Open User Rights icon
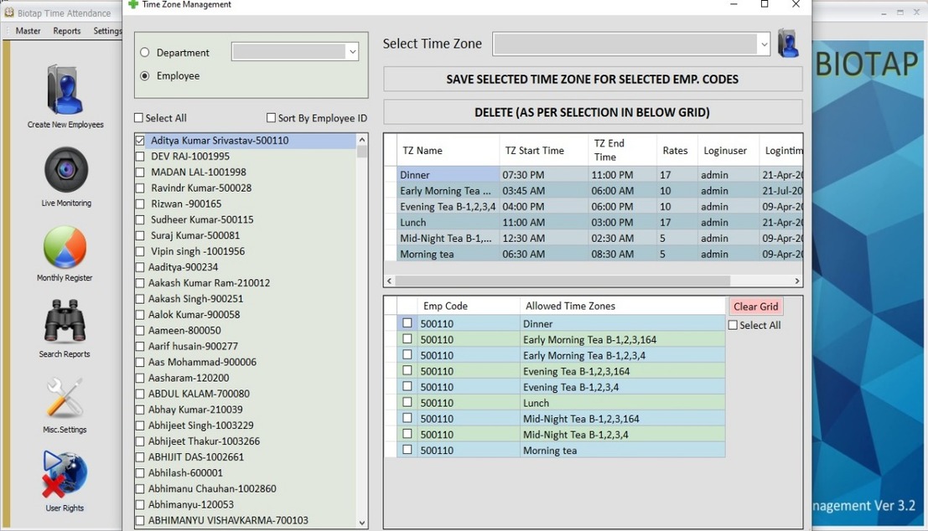This screenshot has width=928, height=531. 65,474
